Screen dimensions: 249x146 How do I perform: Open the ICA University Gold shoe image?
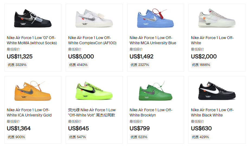[33, 91]
